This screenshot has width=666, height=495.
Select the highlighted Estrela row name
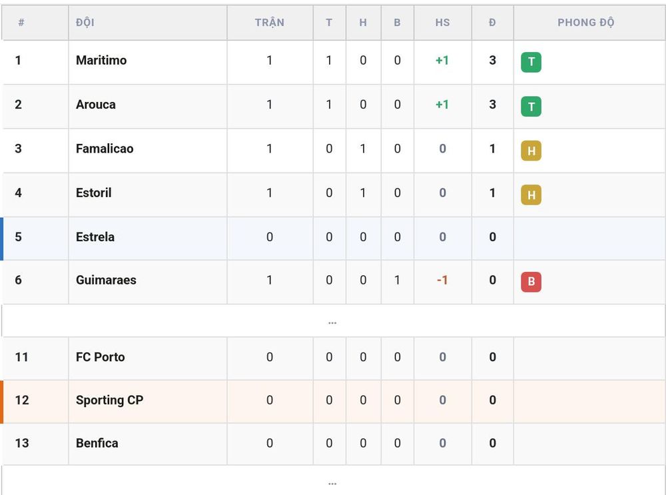pos(95,237)
